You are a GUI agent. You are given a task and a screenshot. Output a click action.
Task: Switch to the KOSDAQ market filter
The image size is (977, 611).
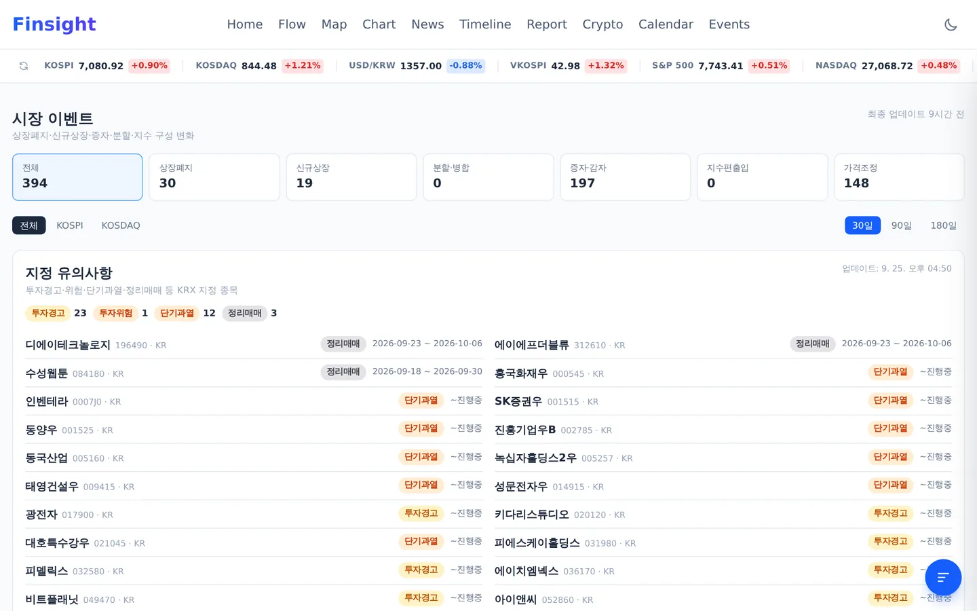click(121, 225)
